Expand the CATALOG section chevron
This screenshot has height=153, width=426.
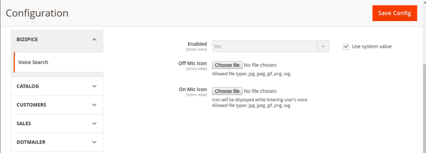point(94,86)
